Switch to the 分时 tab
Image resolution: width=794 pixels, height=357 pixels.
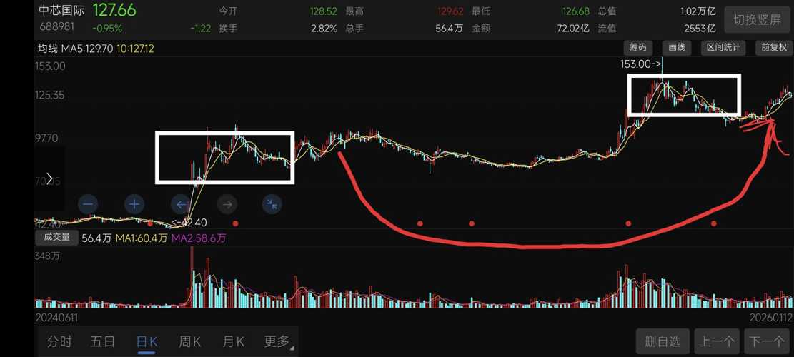[59, 342]
